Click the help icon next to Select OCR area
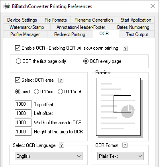 click(x=61, y=80)
